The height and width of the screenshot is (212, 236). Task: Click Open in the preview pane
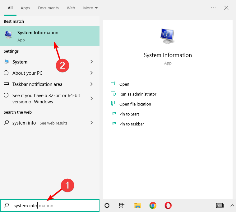point(124,84)
